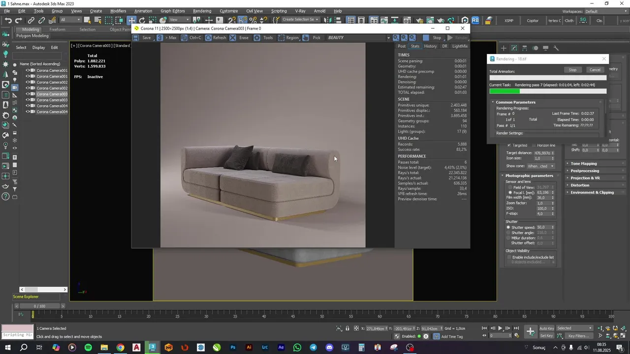The width and height of the screenshot is (630, 354).
Task: Open the Graph Editors menu
Action: pos(172,11)
